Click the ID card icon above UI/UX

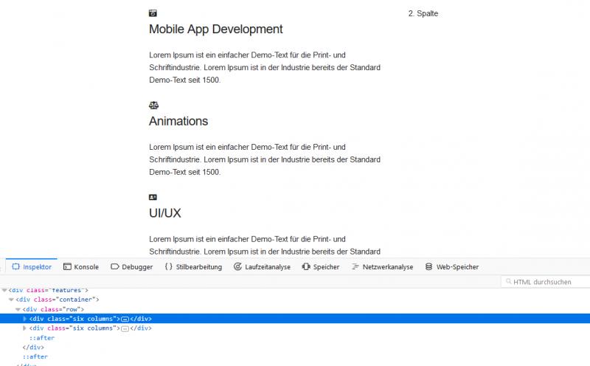click(x=153, y=197)
